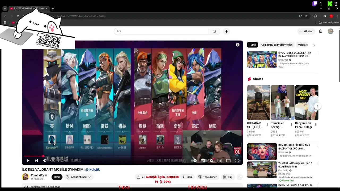Open 'EKKO 1v9 JUNGLE CARRY' video title

click(295, 185)
